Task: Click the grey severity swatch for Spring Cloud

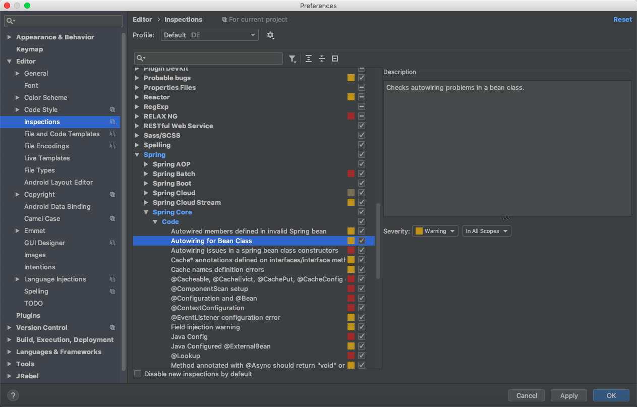Action: click(x=351, y=193)
